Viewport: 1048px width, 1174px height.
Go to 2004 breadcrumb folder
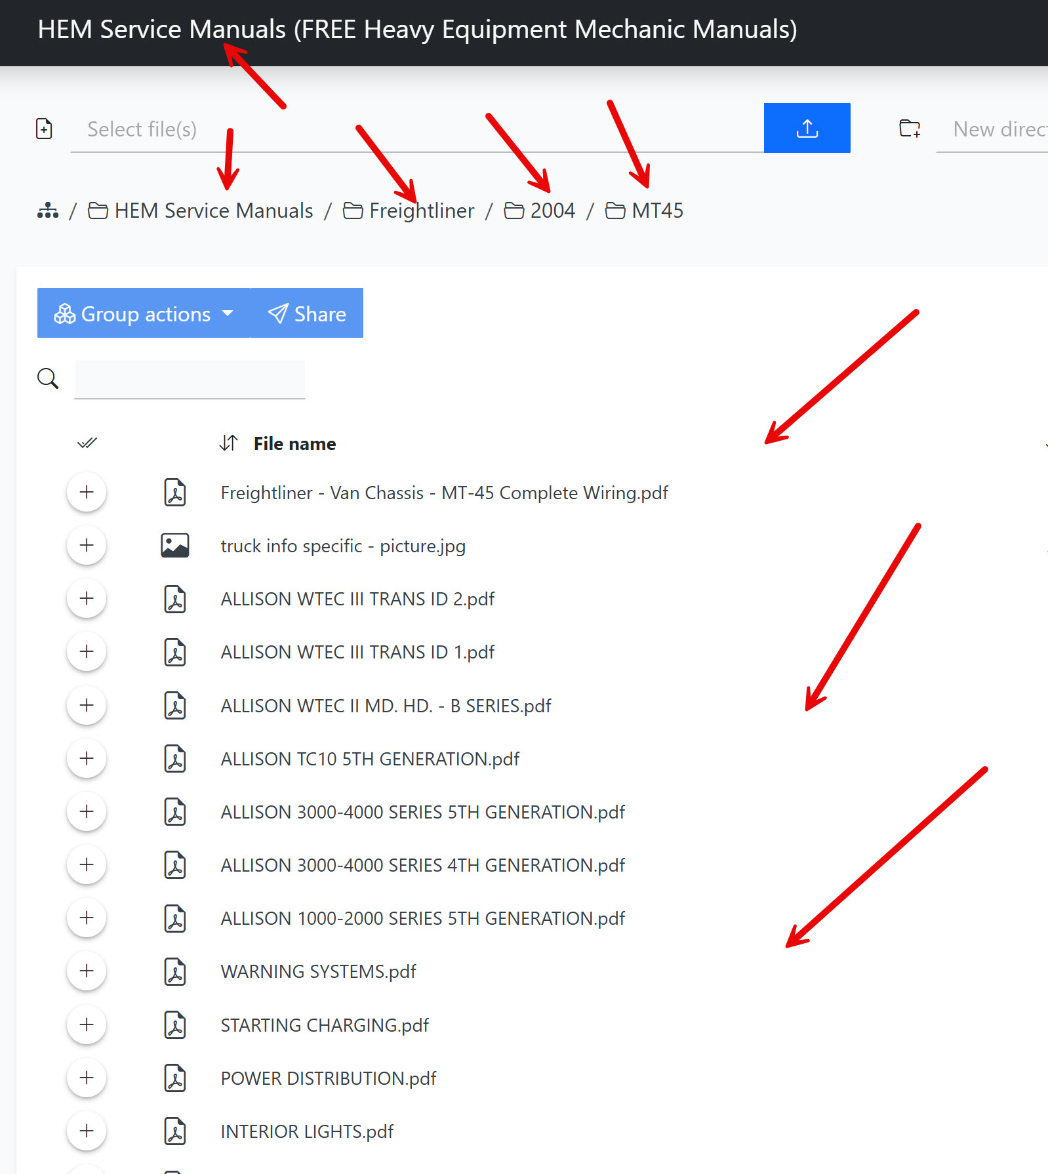point(540,211)
